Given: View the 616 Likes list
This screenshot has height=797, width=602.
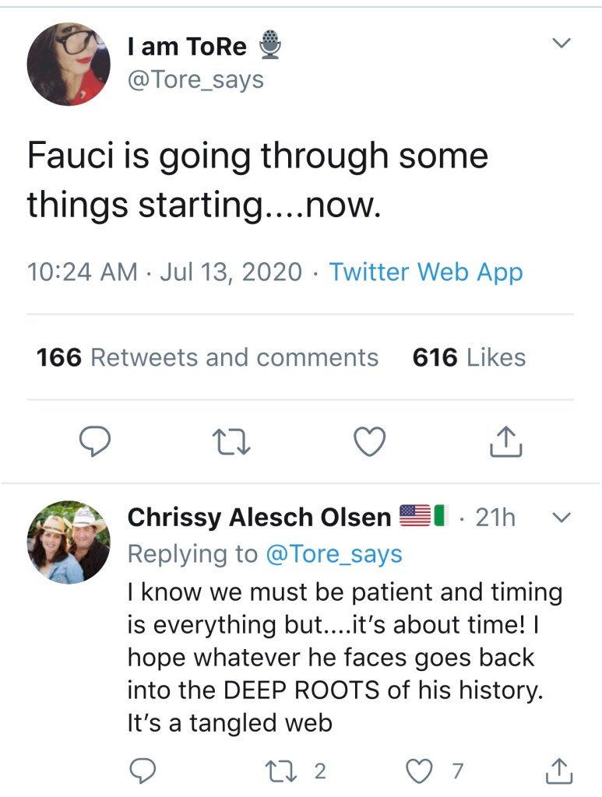Looking at the screenshot, I should tap(469, 357).
